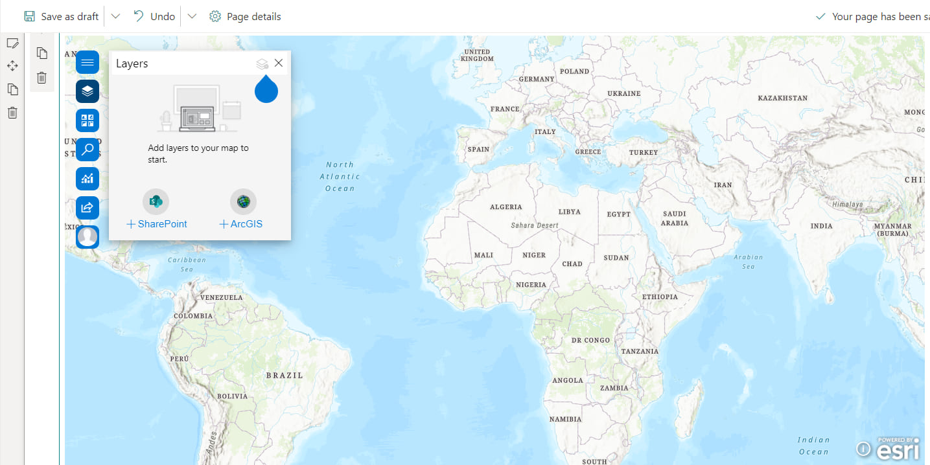Screen dimensions: 930x465
Task: Expand the Undo options chevron
Action: 192,16
